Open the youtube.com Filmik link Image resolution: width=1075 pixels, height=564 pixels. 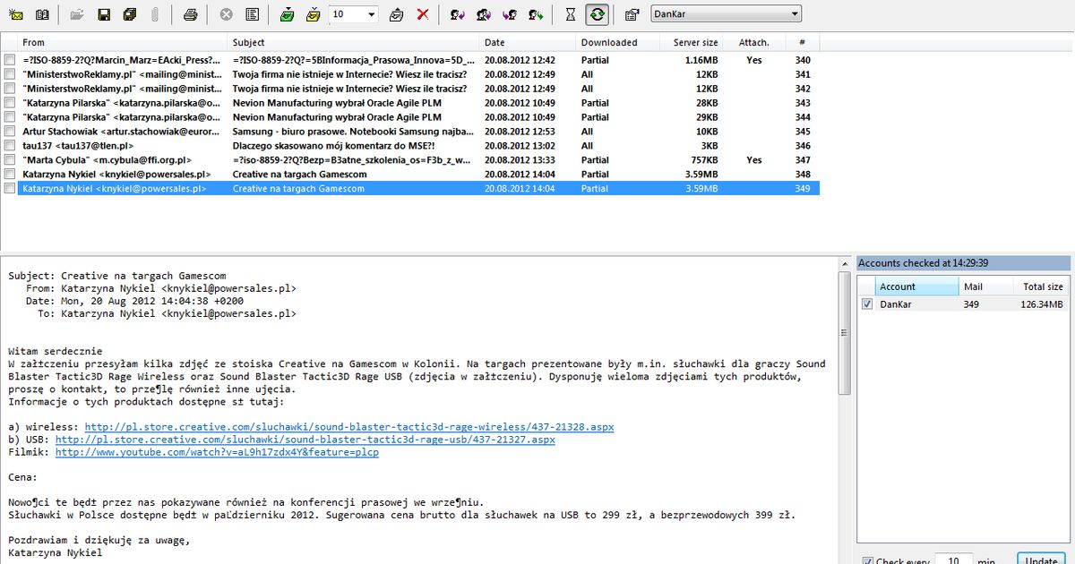click(217, 452)
